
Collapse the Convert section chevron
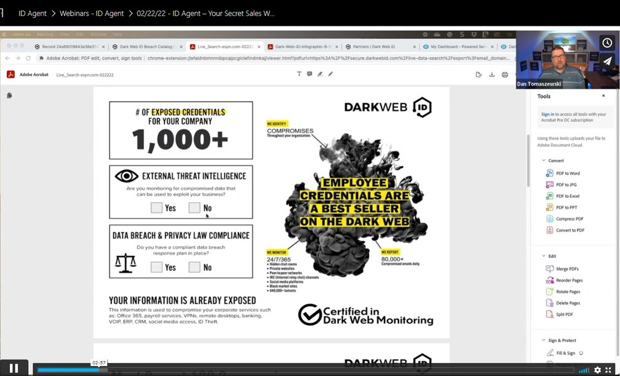tap(543, 160)
